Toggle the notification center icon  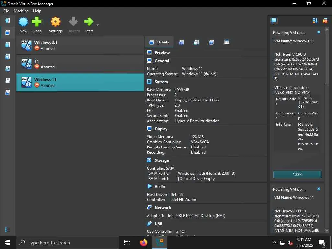point(274,20)
